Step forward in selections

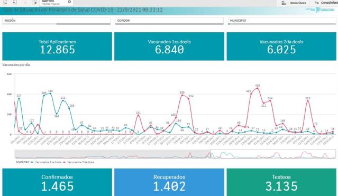[25, 2]
